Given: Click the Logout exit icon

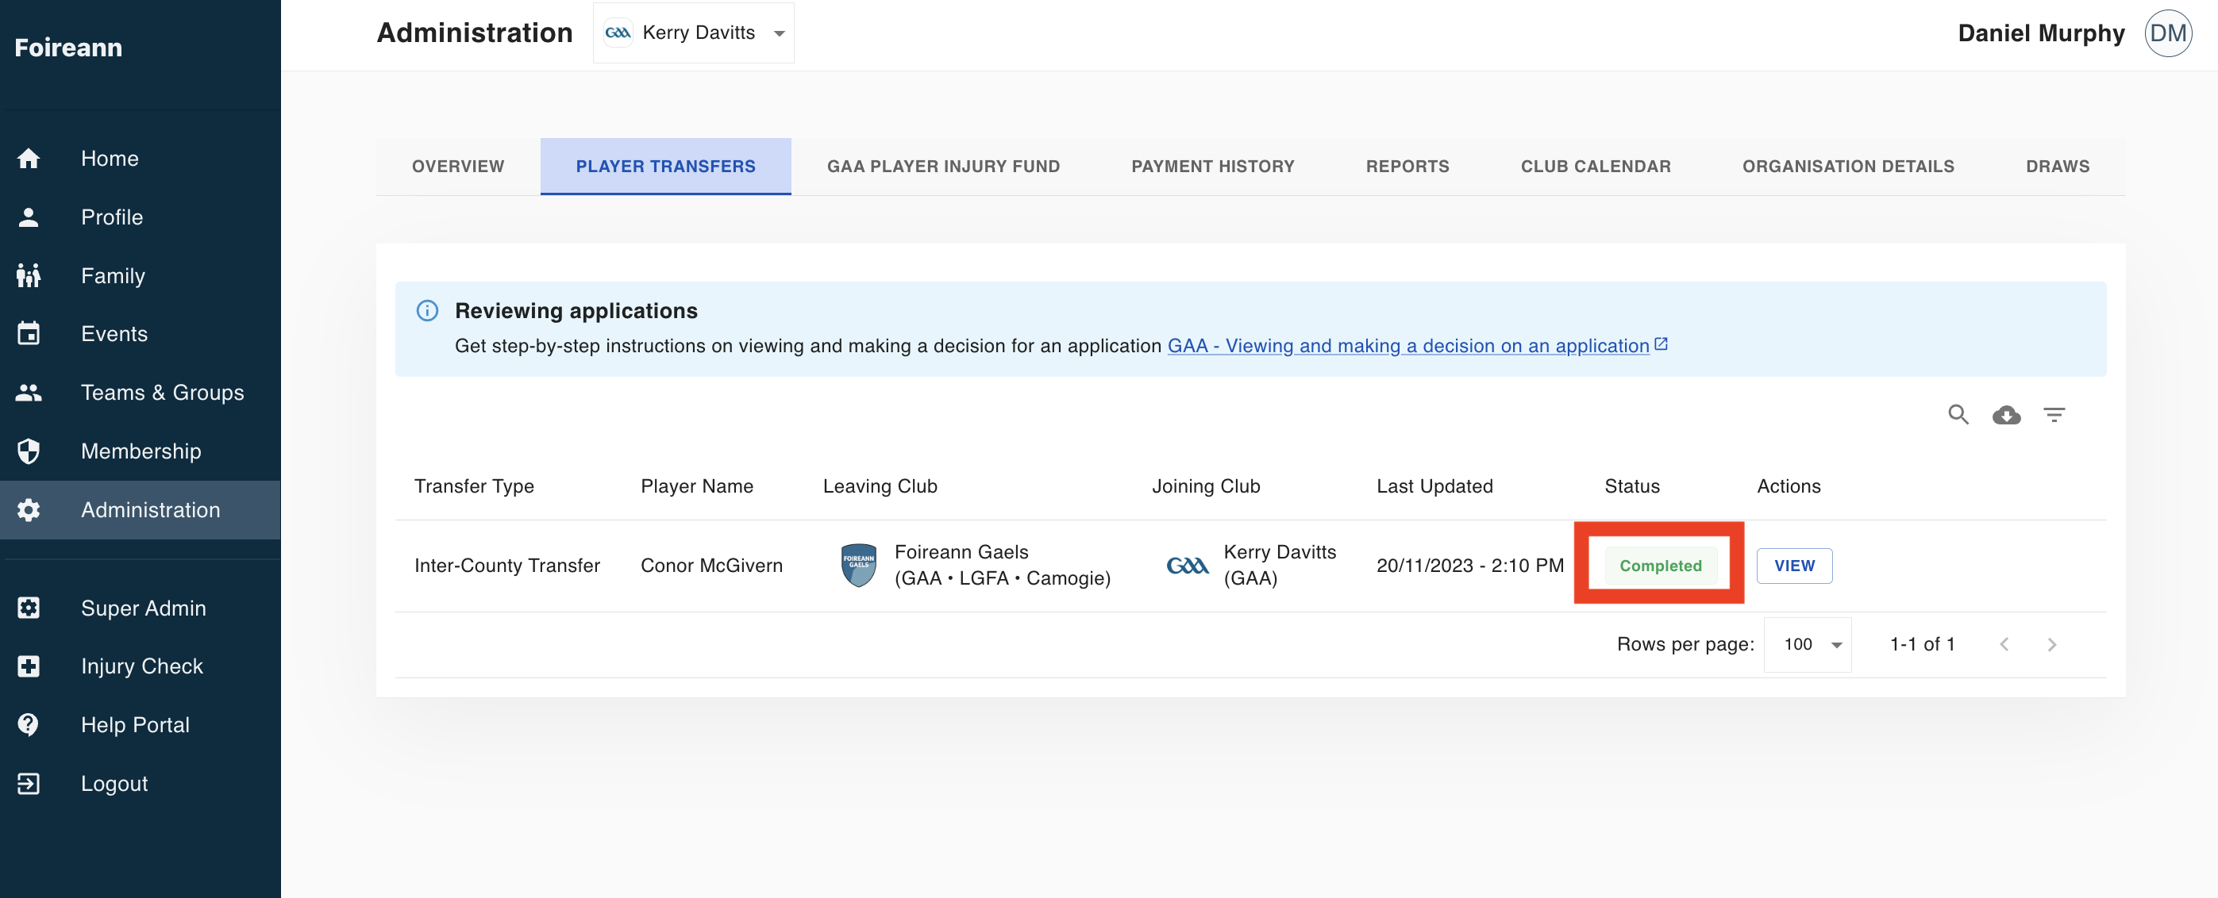Looking at the screenshot, I should 29,783.
